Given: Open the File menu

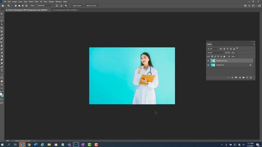Looking at the screenshot, I should pyautogui.click(x=5, y=2).
